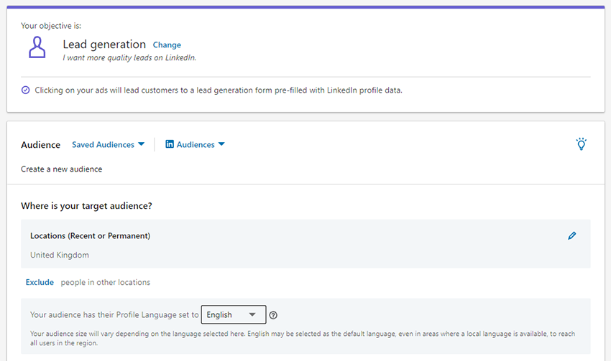Screen dimensions: 611x361
Task: Open the Profile Language English dropdown
Action: click(234, 314)
